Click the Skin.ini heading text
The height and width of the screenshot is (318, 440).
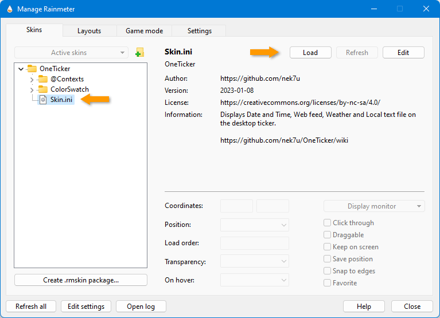pyautogui.click(x=178, y=52)
